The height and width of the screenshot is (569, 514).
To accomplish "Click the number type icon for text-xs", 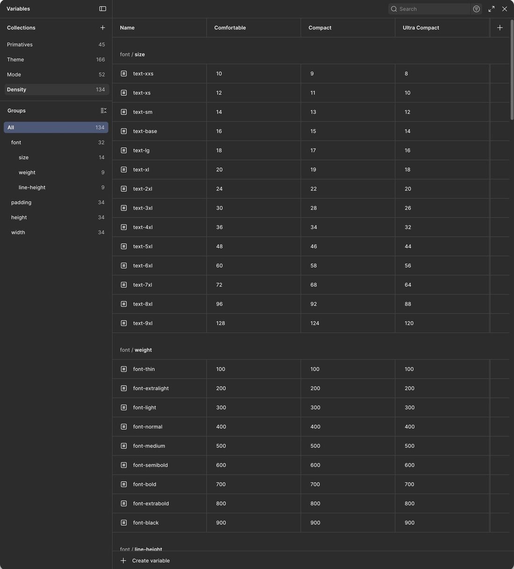I will point(124,93).
